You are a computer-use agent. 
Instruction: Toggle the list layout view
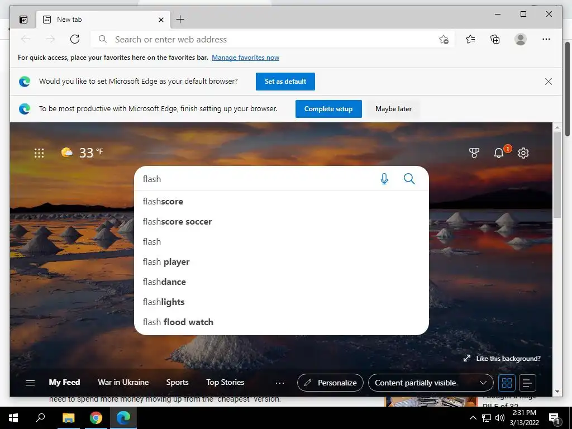pyautogui.click(x=527, y=383)
